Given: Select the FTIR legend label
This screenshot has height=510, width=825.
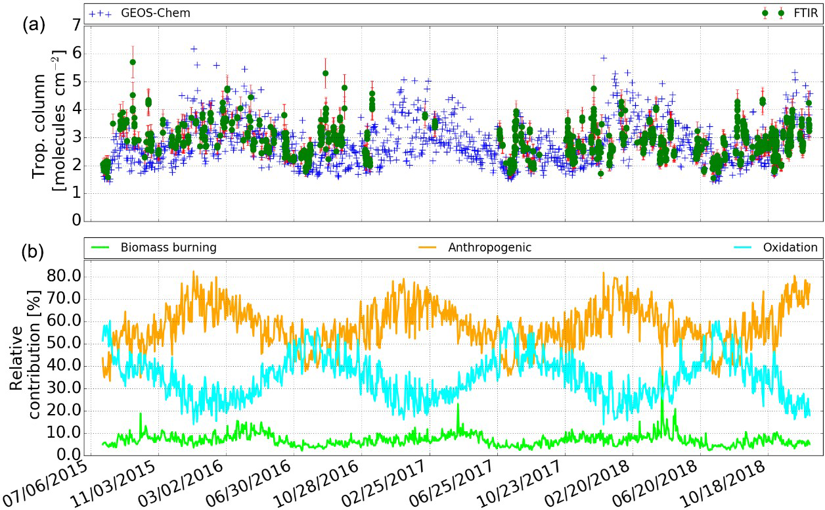Looking at the screenshot, I should [x=805, y=13].
